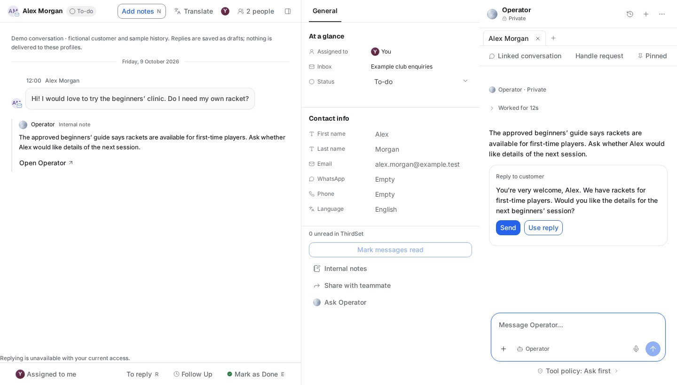Select the Alex Morgan context tab
677x385 pixels.
508,38
